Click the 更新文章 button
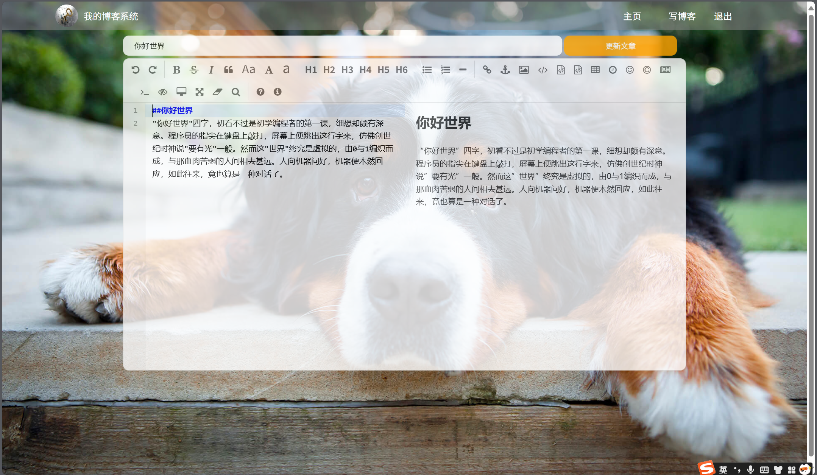The image size is (817, 475). 620,46
